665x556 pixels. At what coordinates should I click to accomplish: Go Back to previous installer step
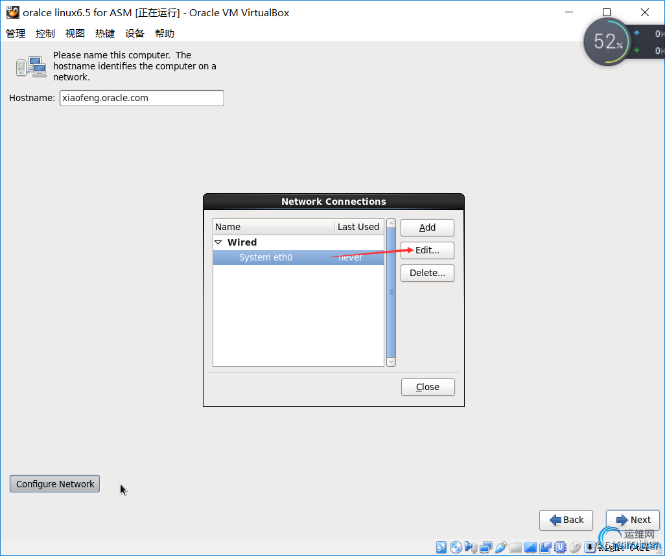pos(566,520)
